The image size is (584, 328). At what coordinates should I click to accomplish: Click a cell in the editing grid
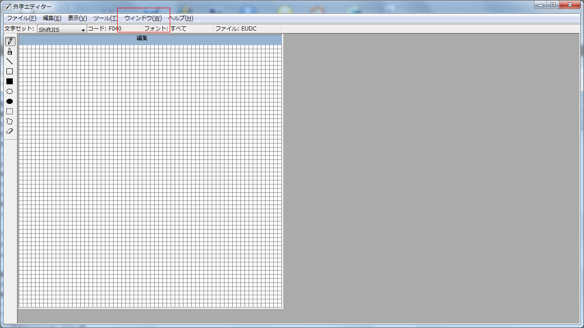(151, 175)
